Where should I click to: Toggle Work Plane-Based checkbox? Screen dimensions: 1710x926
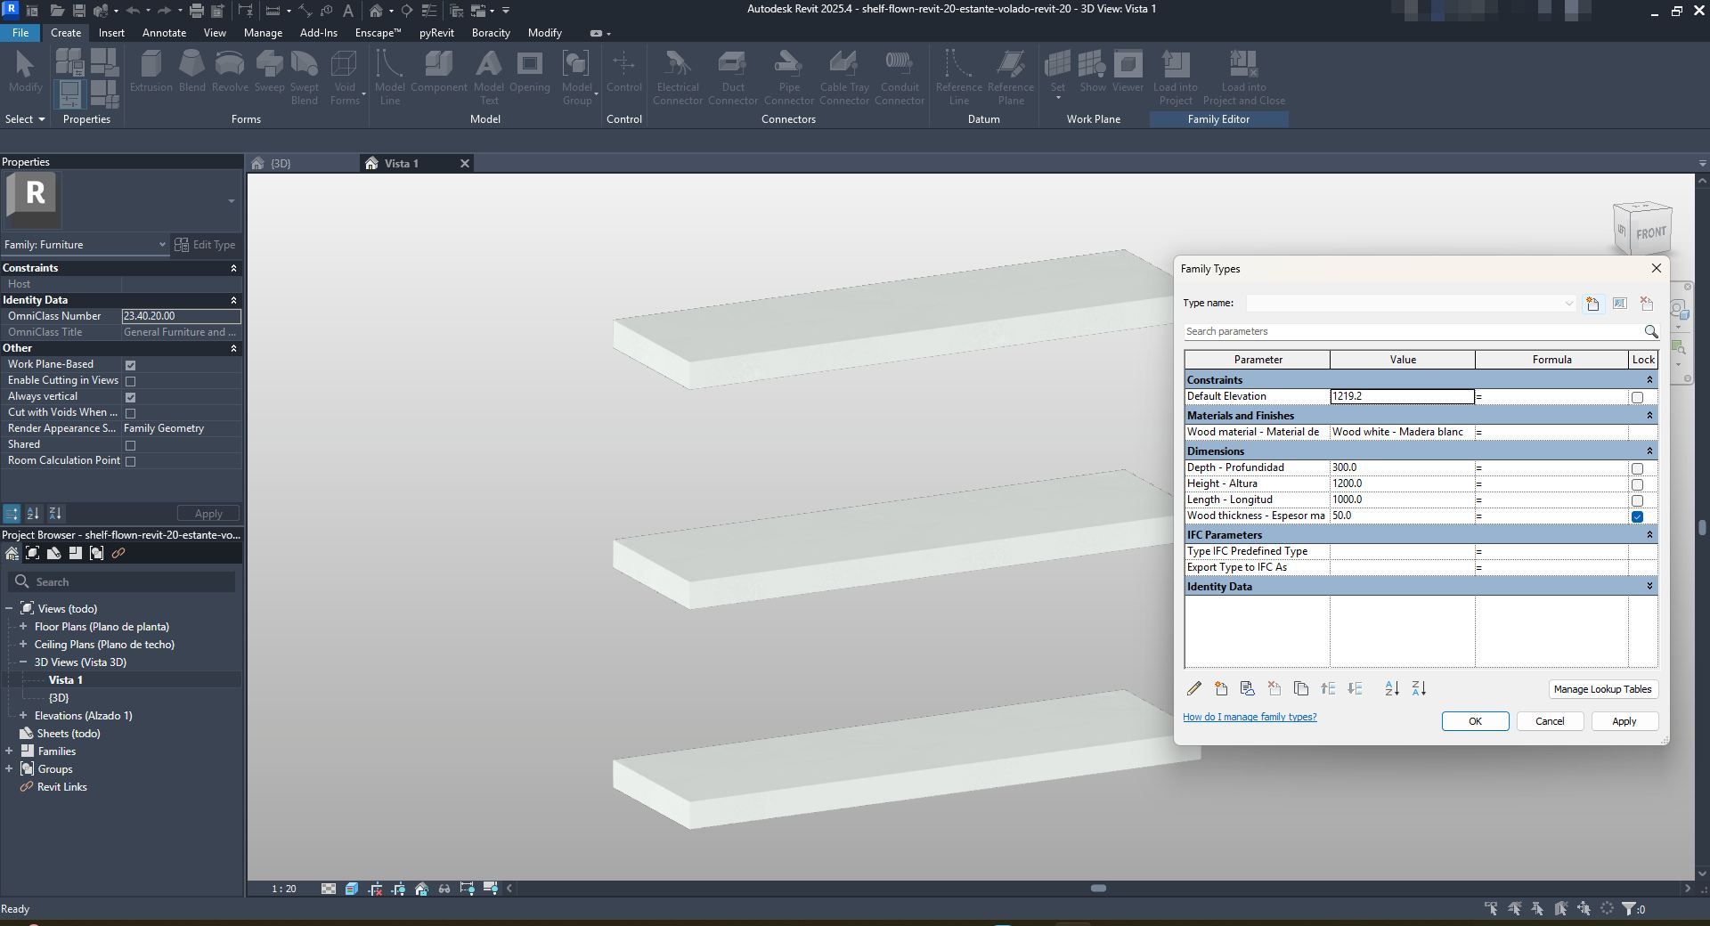(130, 365)
